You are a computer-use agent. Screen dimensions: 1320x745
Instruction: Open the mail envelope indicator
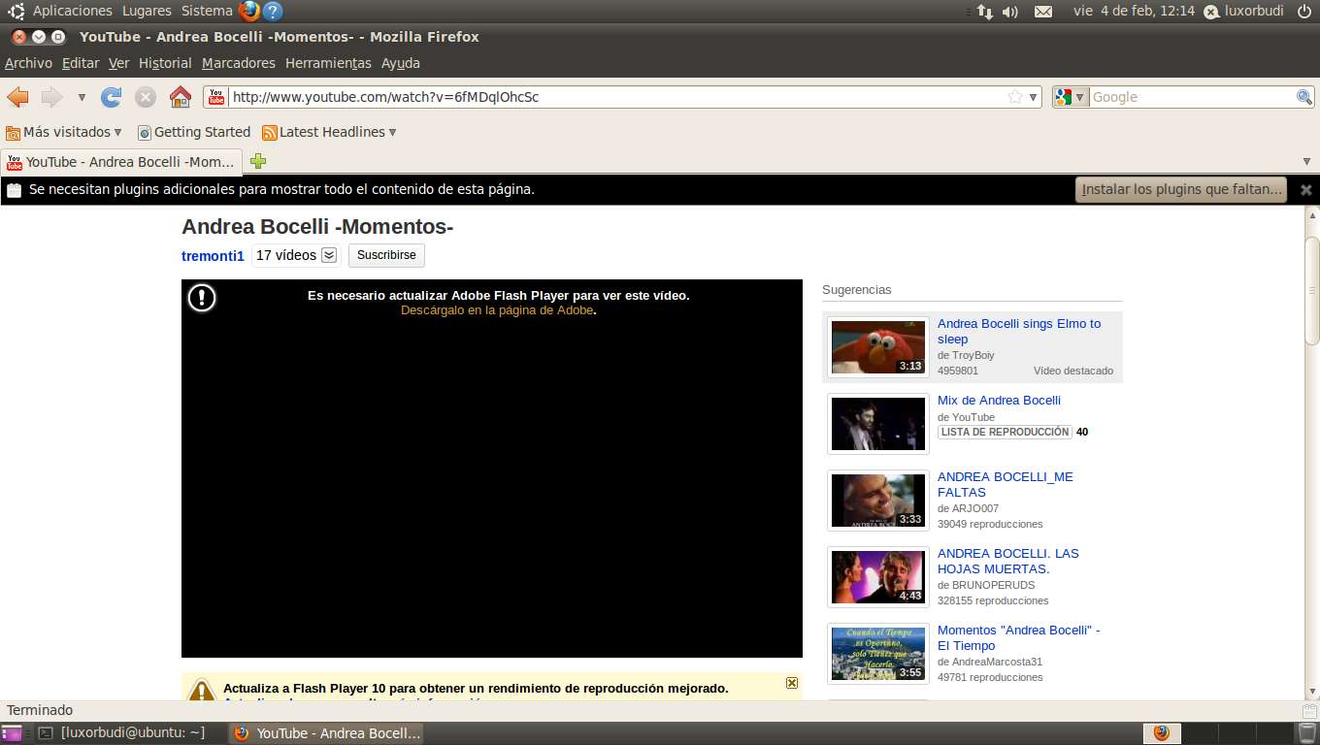tap(1043, 12)
